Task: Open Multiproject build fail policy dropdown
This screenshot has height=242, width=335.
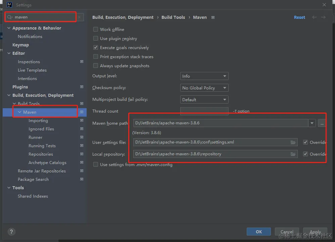Action: (x=204, y=100)
